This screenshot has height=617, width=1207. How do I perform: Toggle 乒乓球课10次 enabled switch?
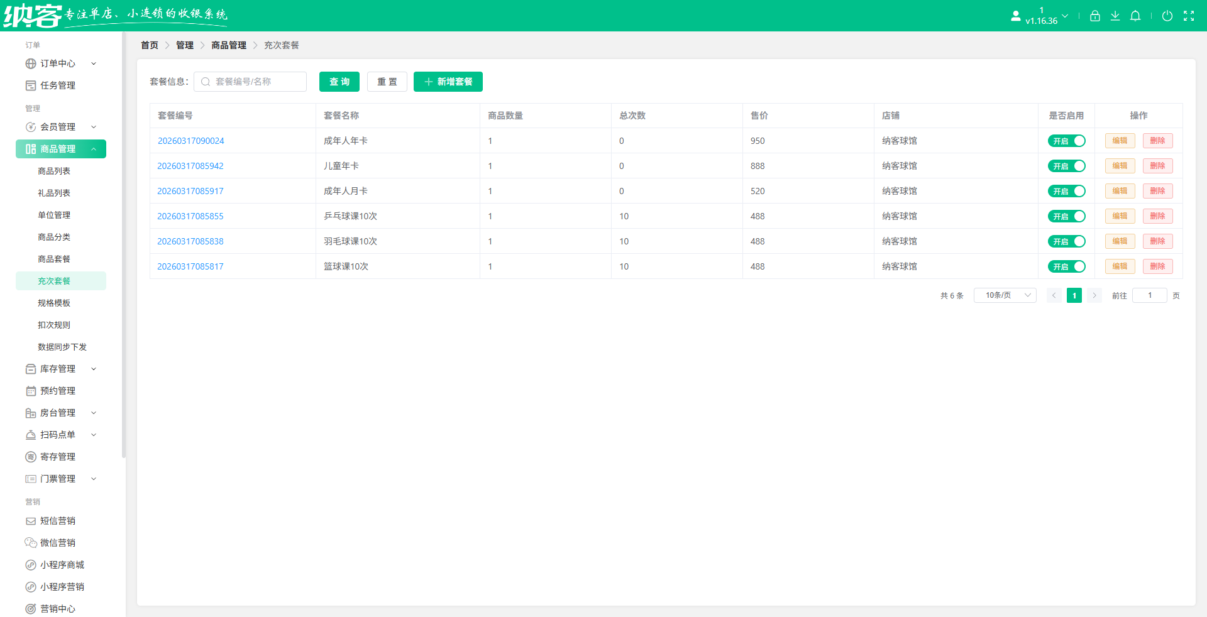1067,216
